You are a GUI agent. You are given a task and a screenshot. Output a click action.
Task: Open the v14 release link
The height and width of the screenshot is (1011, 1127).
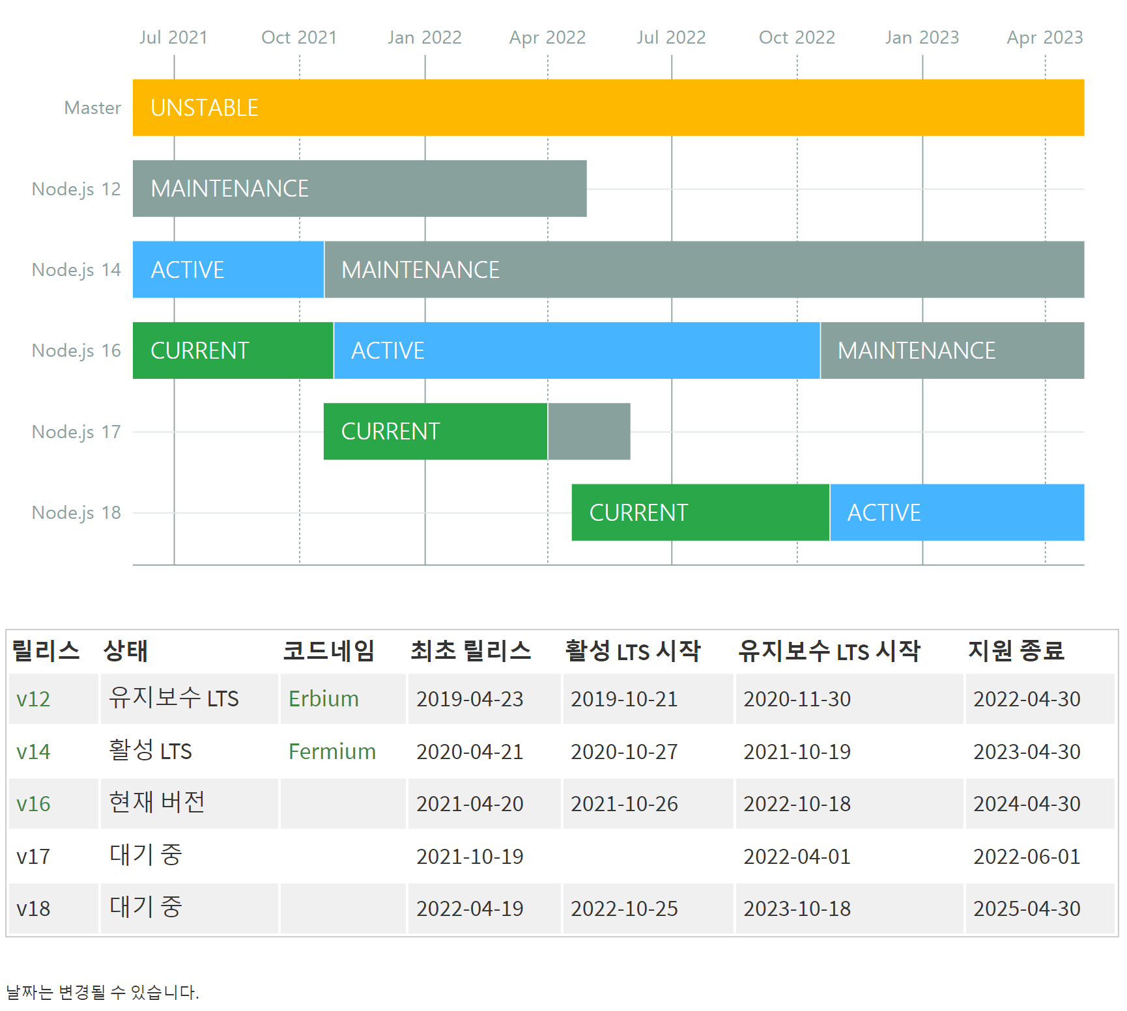(33, 752)
